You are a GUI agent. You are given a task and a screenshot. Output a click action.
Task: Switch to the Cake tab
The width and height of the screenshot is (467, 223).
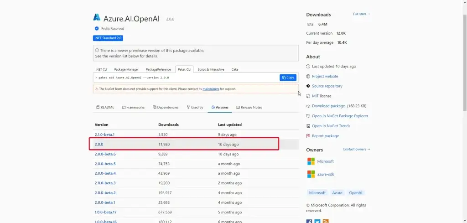pyautogui.click(x=235, y=69)
